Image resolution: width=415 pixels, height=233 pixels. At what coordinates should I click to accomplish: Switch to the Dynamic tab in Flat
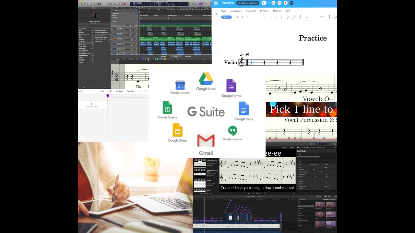(x=264, y=11)
